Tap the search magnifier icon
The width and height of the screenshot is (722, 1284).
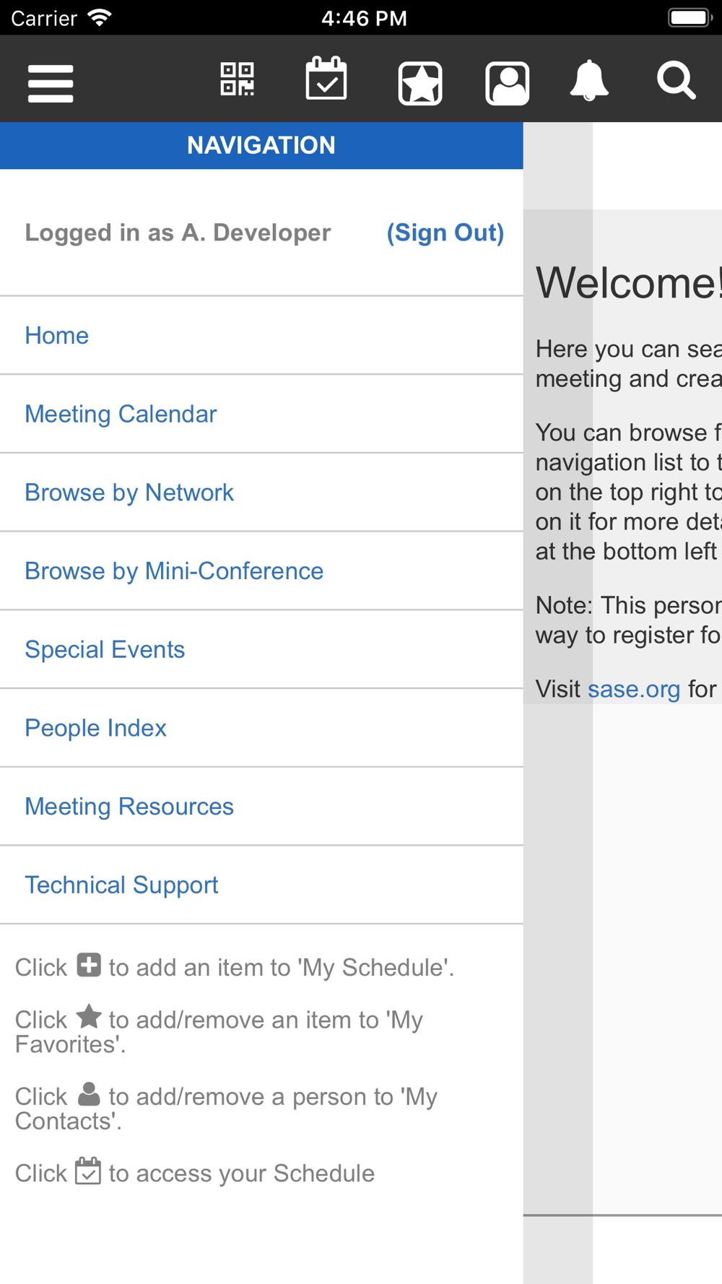677,81
